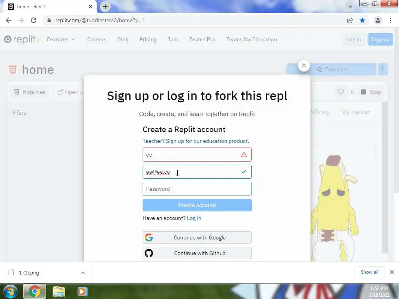This screenshot has height=299, width=399.
Task: Click the repl title home
Action: (38, 70)
